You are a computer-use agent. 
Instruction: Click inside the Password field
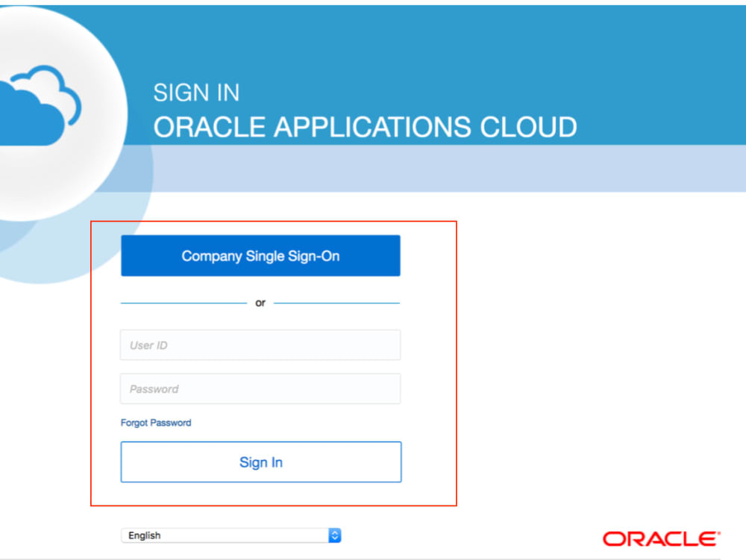(260, 388)
